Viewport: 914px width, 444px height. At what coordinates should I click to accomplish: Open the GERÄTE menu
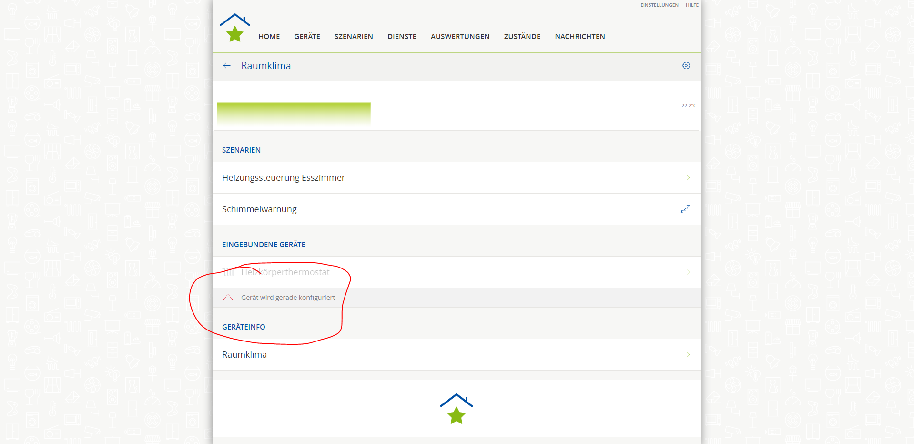pos(307,37)
